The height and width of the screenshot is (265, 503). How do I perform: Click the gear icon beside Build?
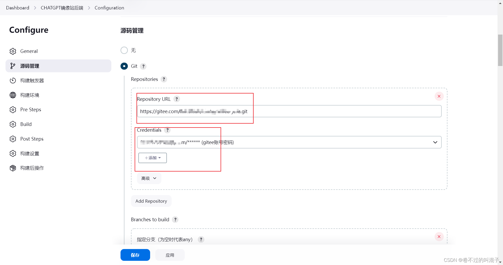(x=13, y=124)
